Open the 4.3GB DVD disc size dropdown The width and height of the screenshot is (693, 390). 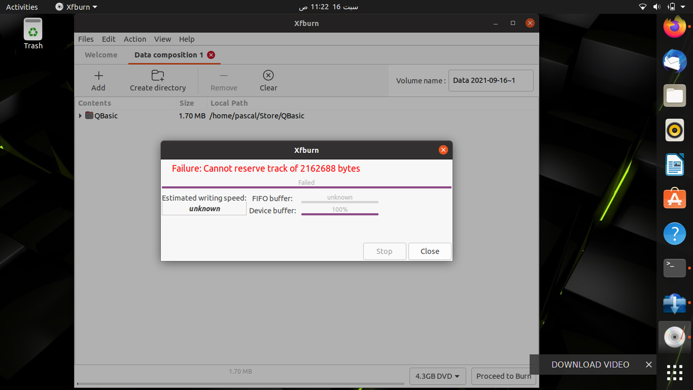(438, 376)
